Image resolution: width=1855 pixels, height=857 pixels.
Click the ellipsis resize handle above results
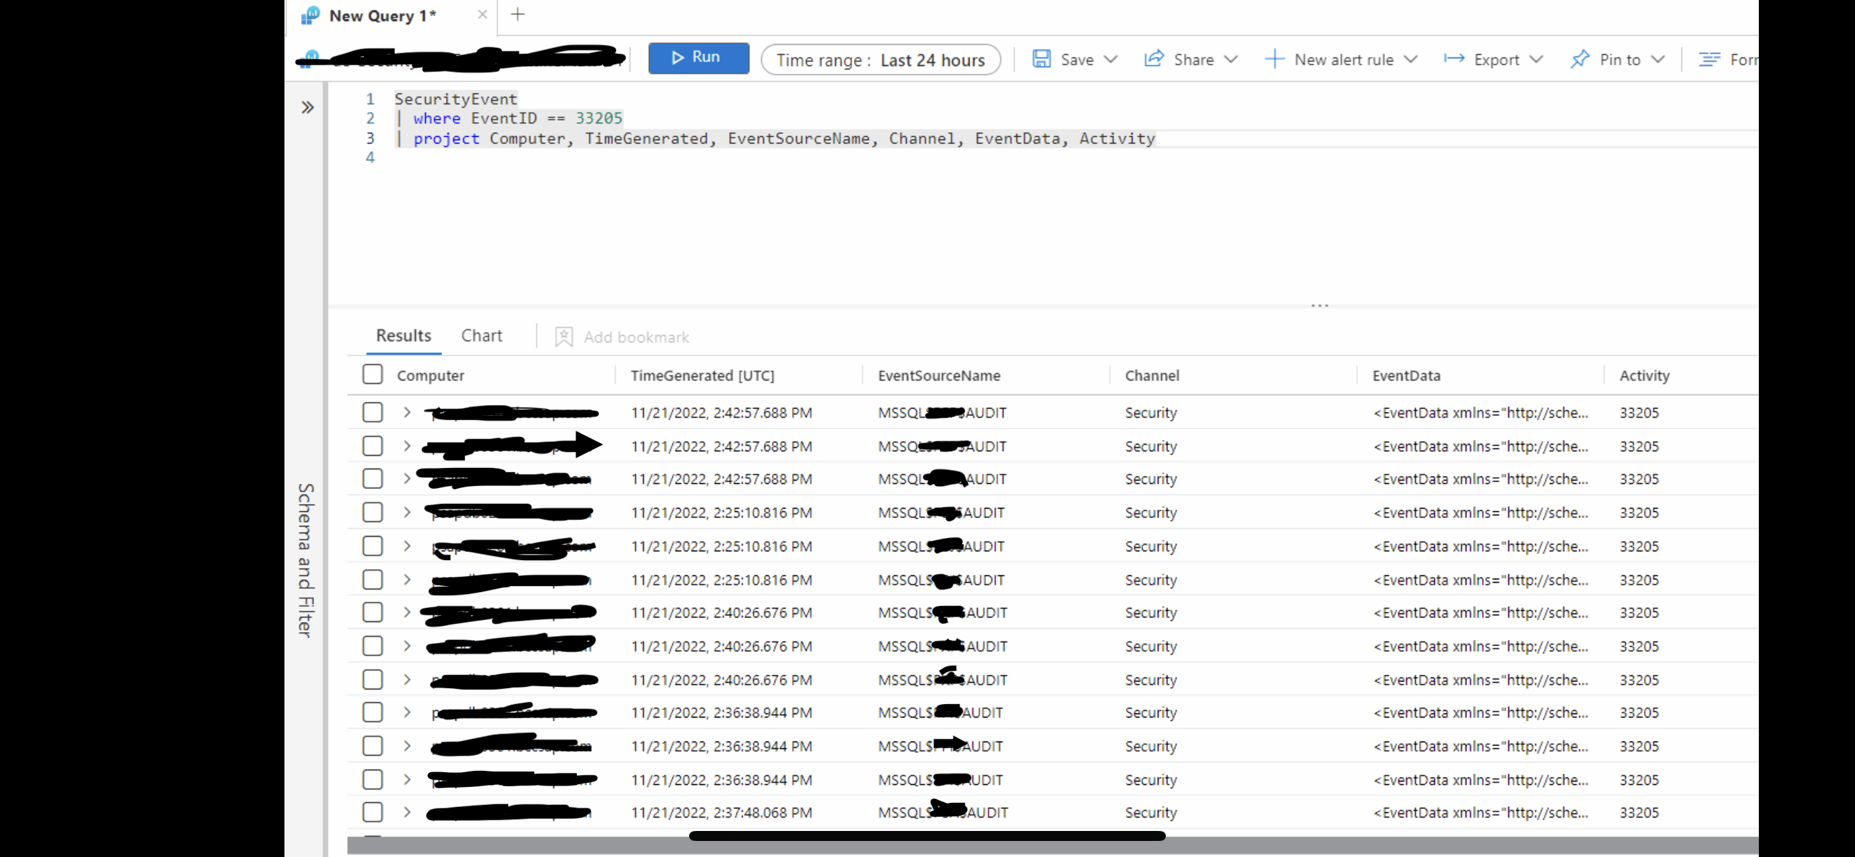click(x=1319, y=306)
